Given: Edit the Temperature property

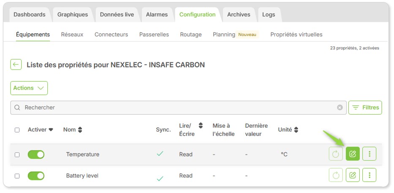Looking at the screenshot, I should (353, 154).
